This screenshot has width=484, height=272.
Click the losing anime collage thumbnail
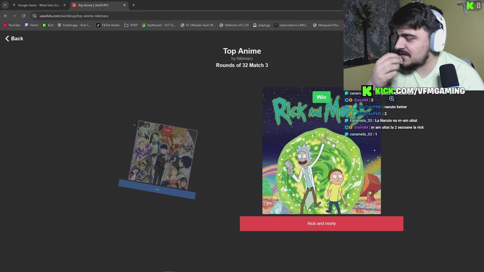click(x=163, y=155)
